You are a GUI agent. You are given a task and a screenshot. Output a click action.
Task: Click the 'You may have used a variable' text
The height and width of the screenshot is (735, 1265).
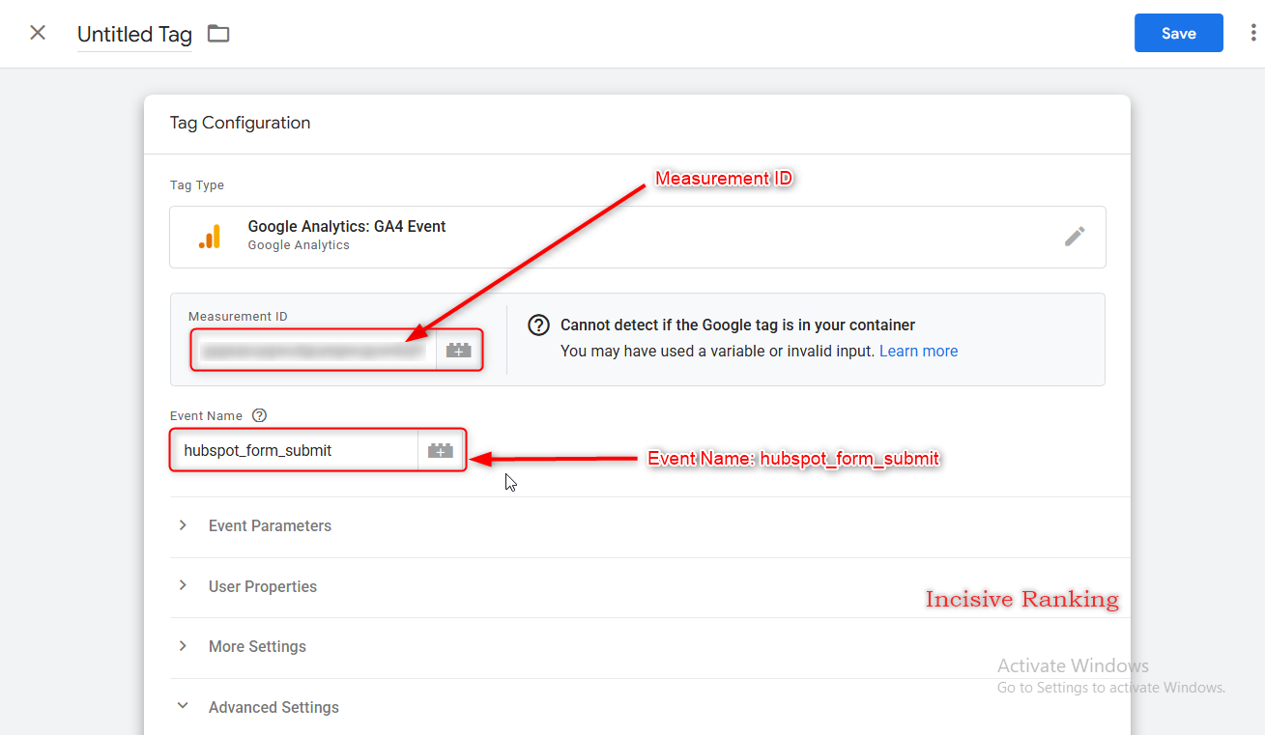717,352
